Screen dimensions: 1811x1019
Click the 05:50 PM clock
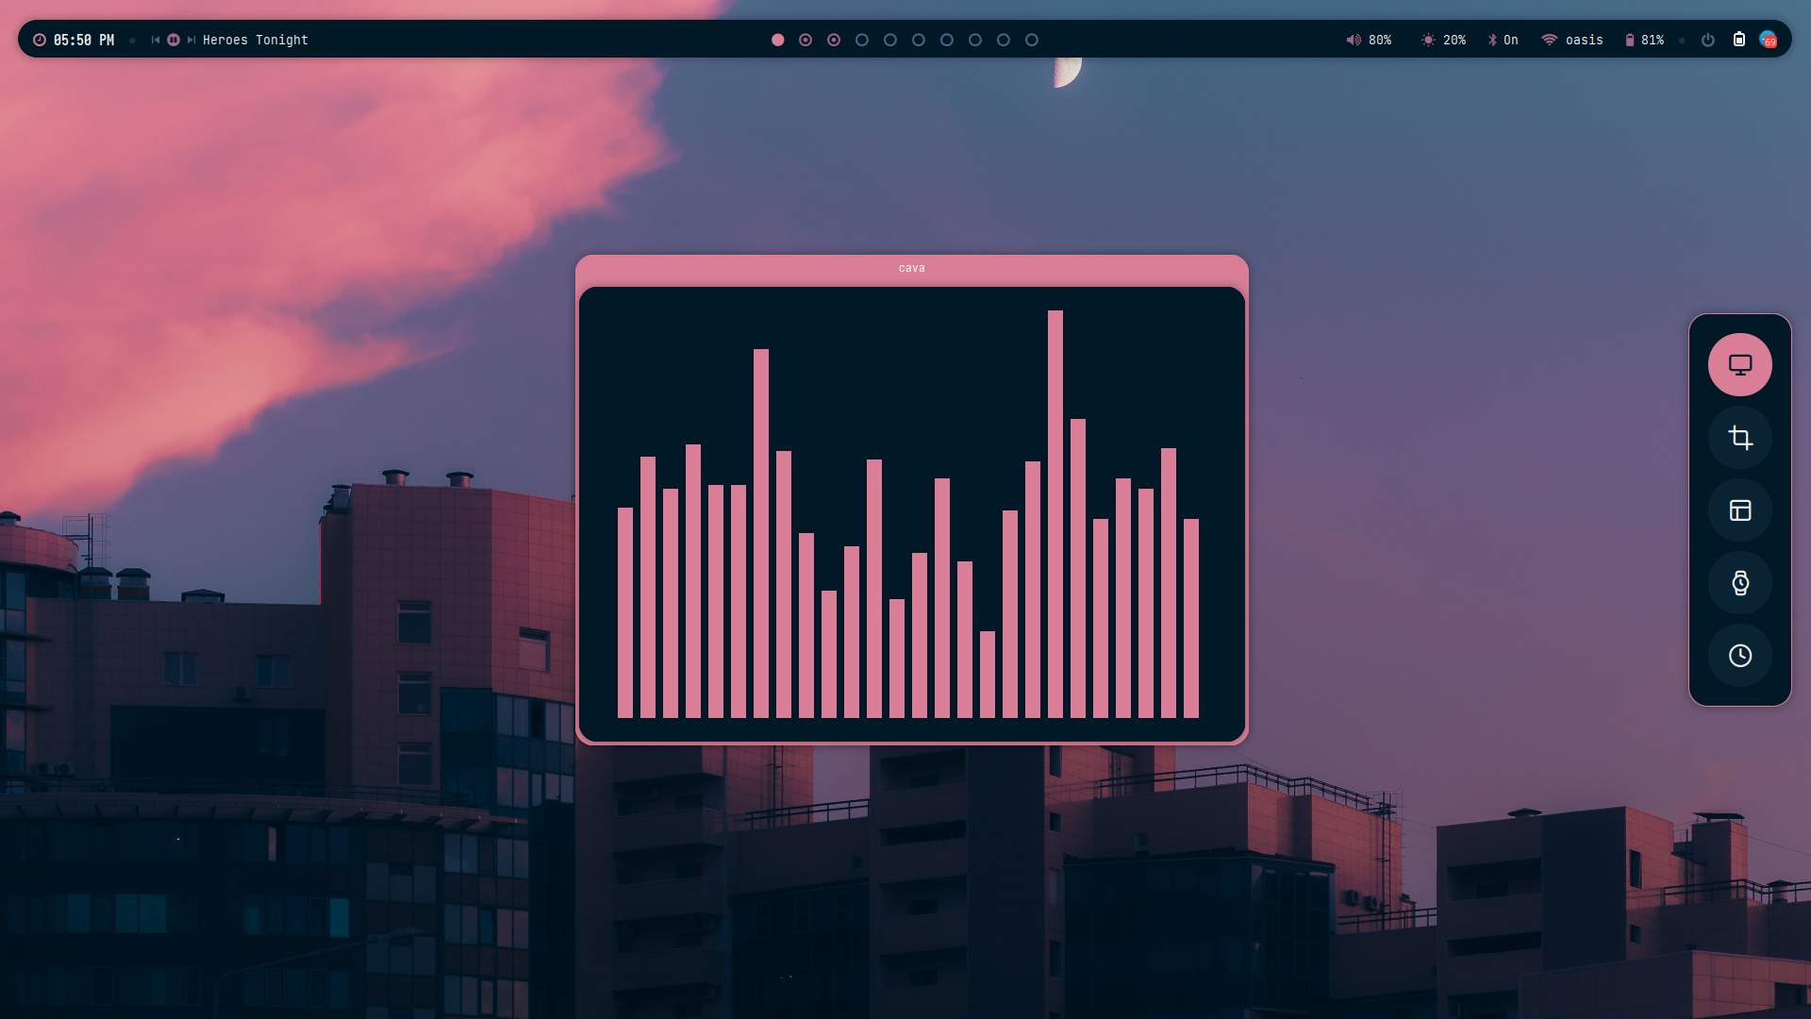83,40
